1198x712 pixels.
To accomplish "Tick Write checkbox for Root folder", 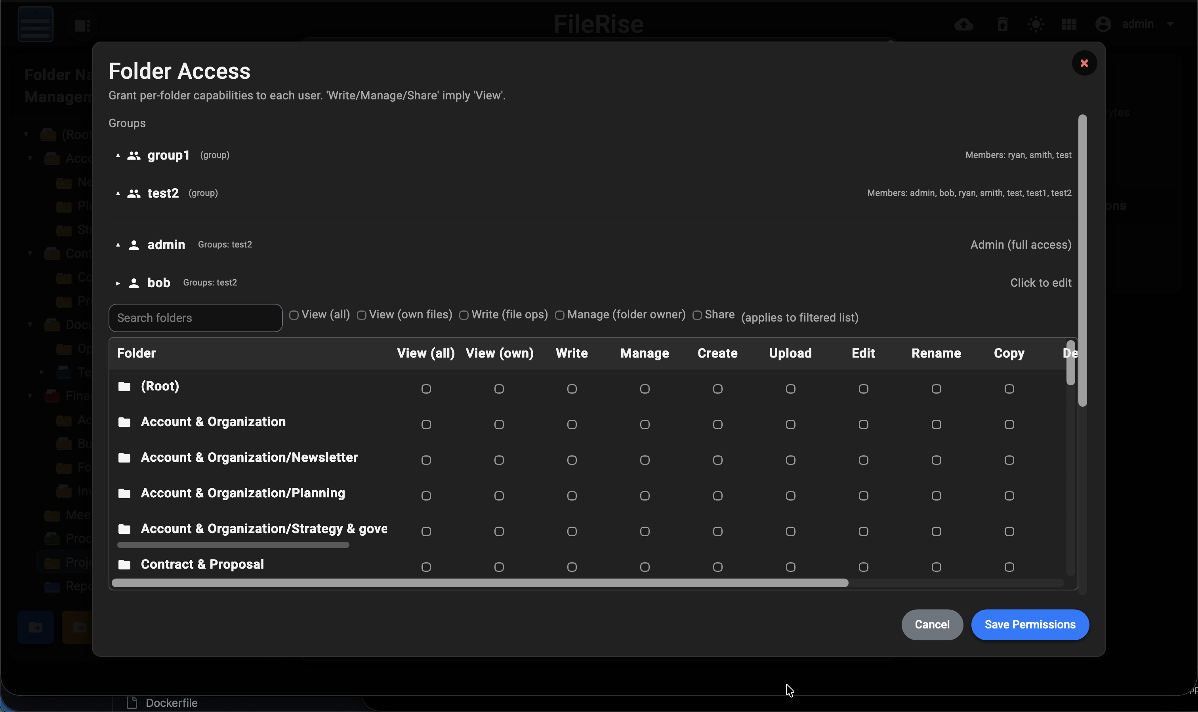I will (x=572, y=389).
